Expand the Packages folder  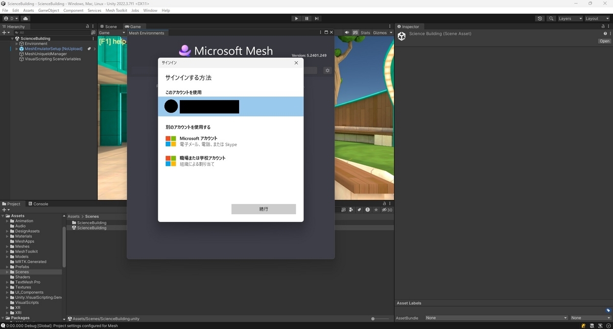pyautogui.click(x=3, y=318)
